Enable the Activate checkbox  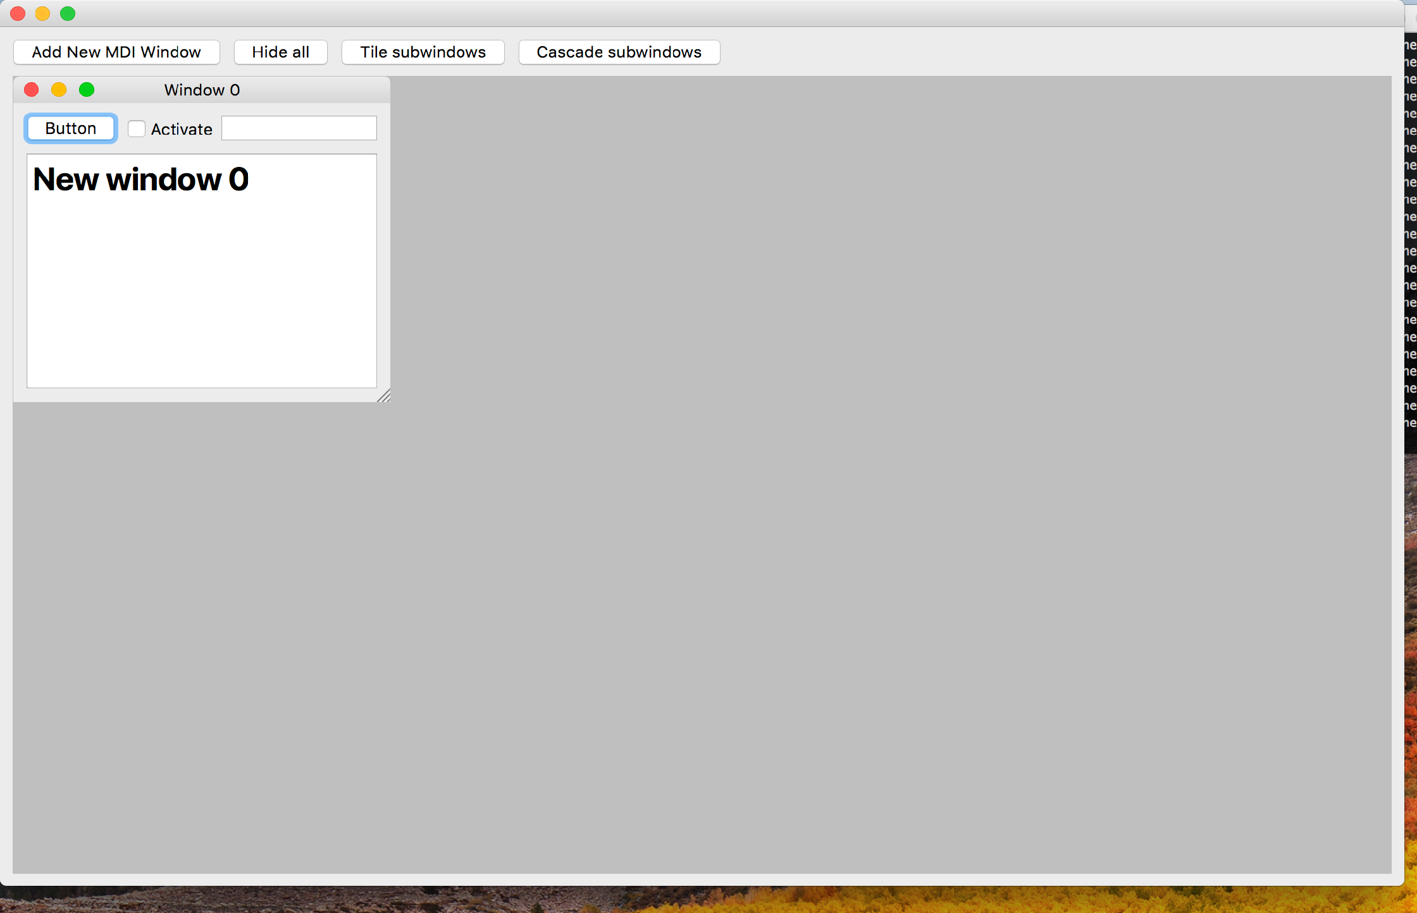pyautogui.click(x=137, y=129)
